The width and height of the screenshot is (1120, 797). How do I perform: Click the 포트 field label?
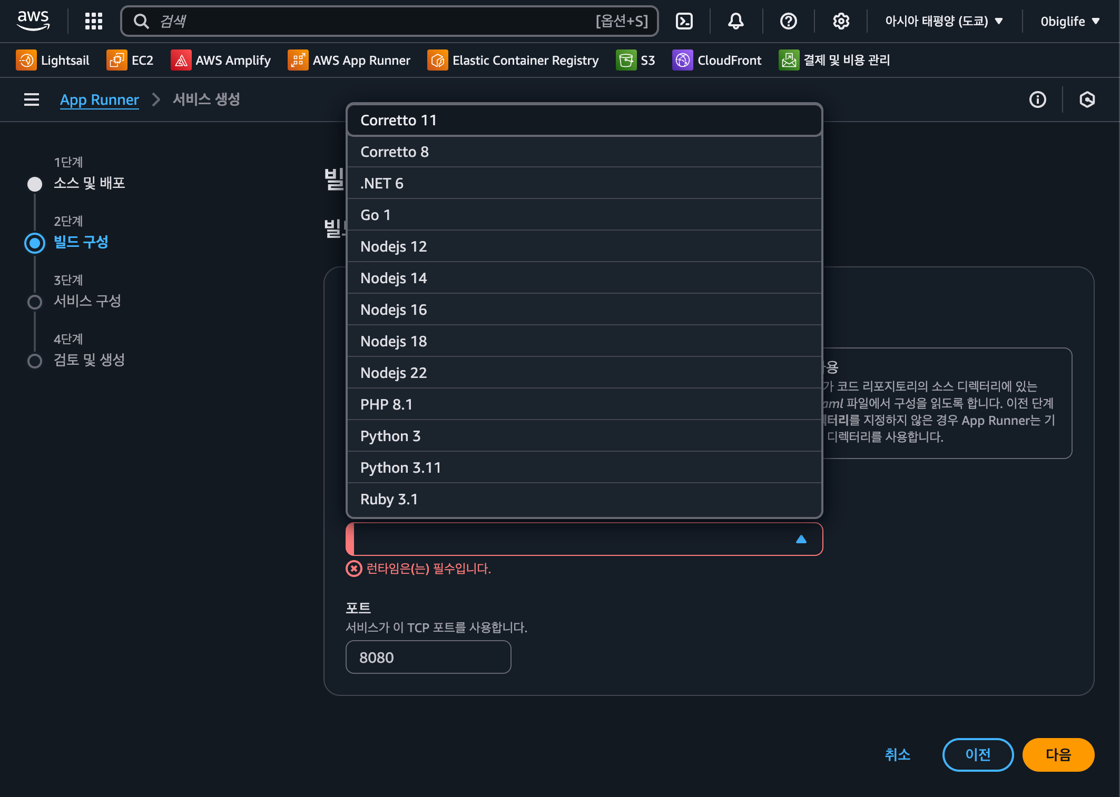(358, 608)
